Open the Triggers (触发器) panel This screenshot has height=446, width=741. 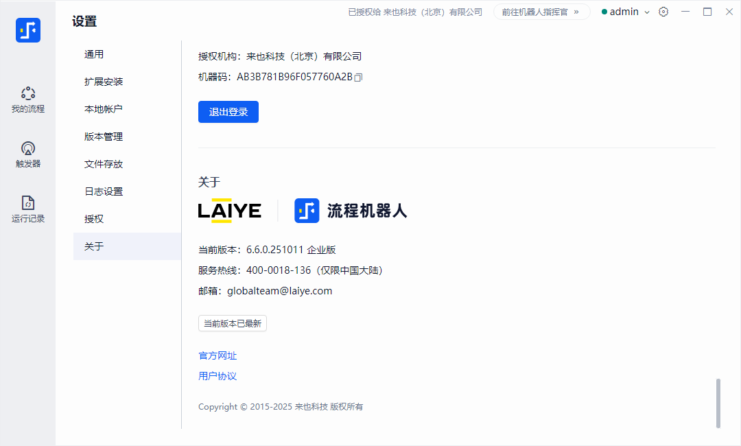point(28,154)
